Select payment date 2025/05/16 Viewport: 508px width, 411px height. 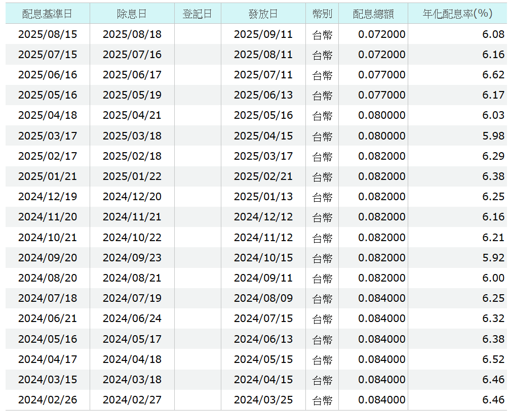[x=263, y=115]
